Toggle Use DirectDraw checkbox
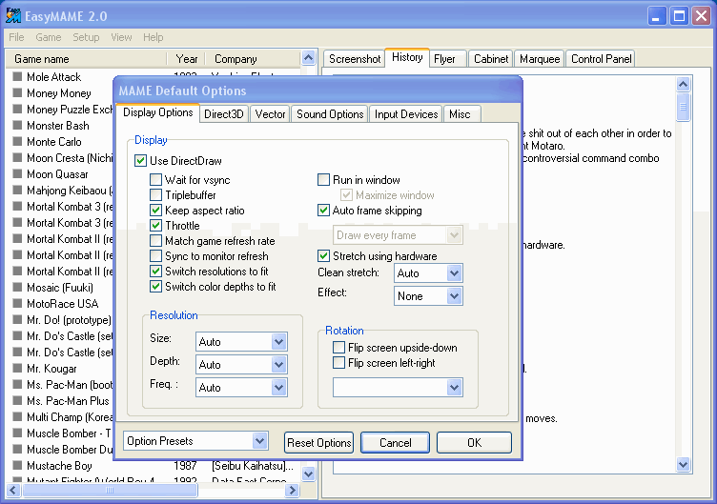The width and height of the screenshot is (717, 504). [x=140, y=161]
